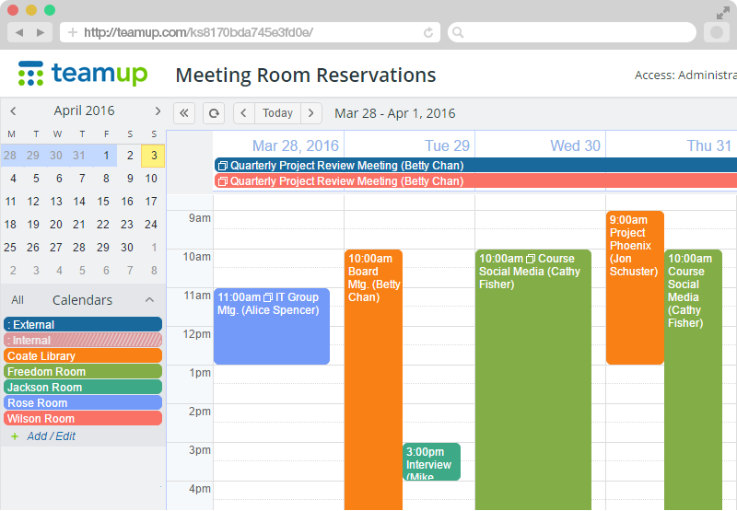Select April 3 highlighted in the mini calendar

click(153, 156)
